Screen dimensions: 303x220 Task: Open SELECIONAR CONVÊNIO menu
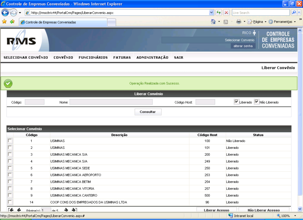26,57
